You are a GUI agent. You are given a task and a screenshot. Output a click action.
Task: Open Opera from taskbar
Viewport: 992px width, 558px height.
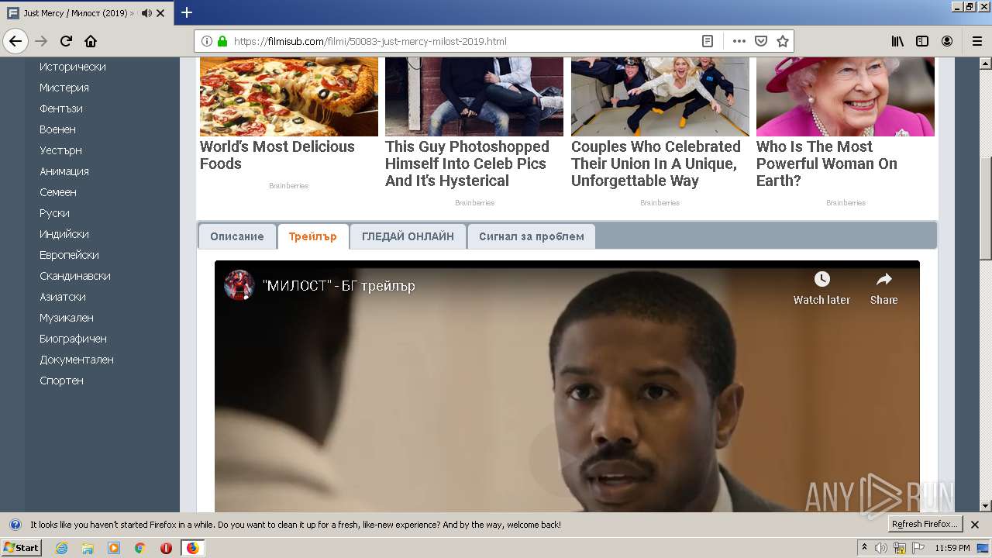pos(166,548)
